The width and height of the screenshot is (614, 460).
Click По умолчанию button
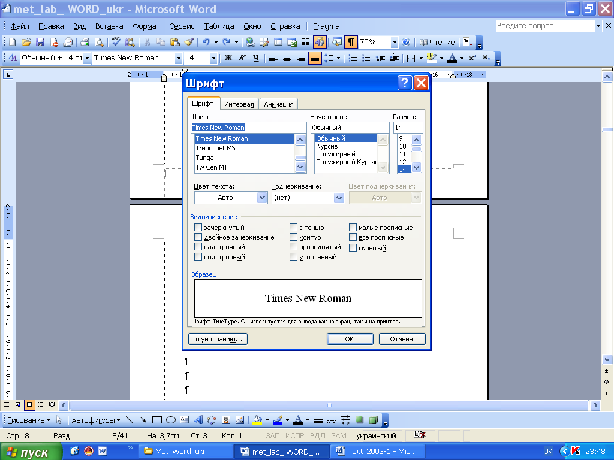pyautogui.click(x=217, y=339)
